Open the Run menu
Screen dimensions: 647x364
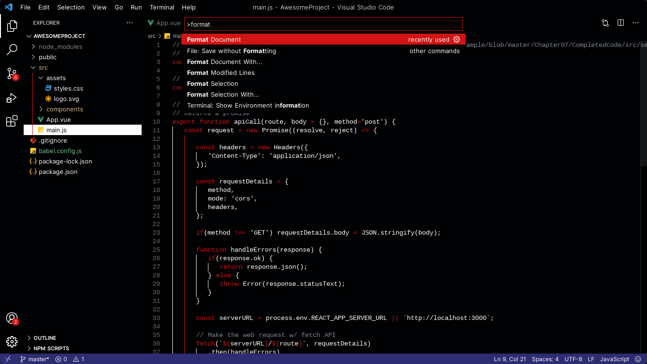(x=136, y=7)
